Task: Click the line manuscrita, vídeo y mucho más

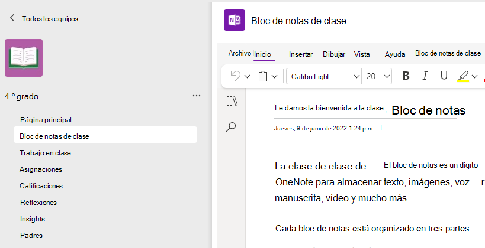Action: coord(342,198)
